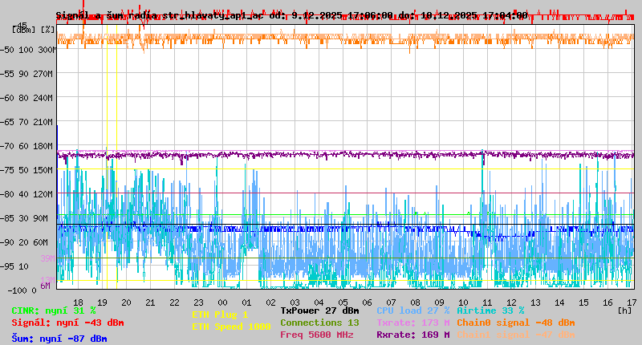
Task: Click the '-50 100 300M' y-axis label
Action: click(x=28, y=50)
